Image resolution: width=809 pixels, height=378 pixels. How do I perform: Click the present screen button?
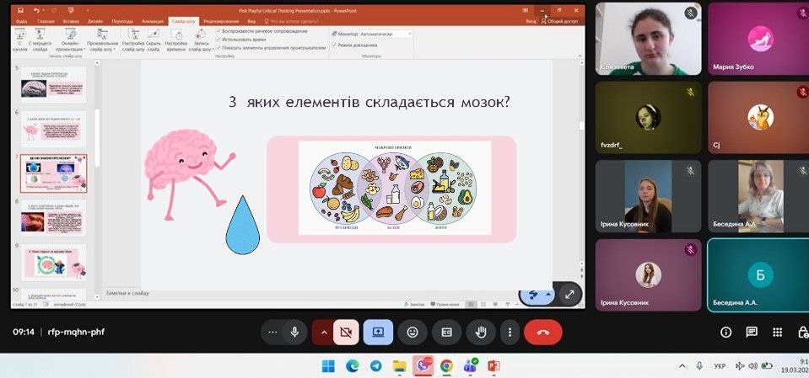click(378, 333)
